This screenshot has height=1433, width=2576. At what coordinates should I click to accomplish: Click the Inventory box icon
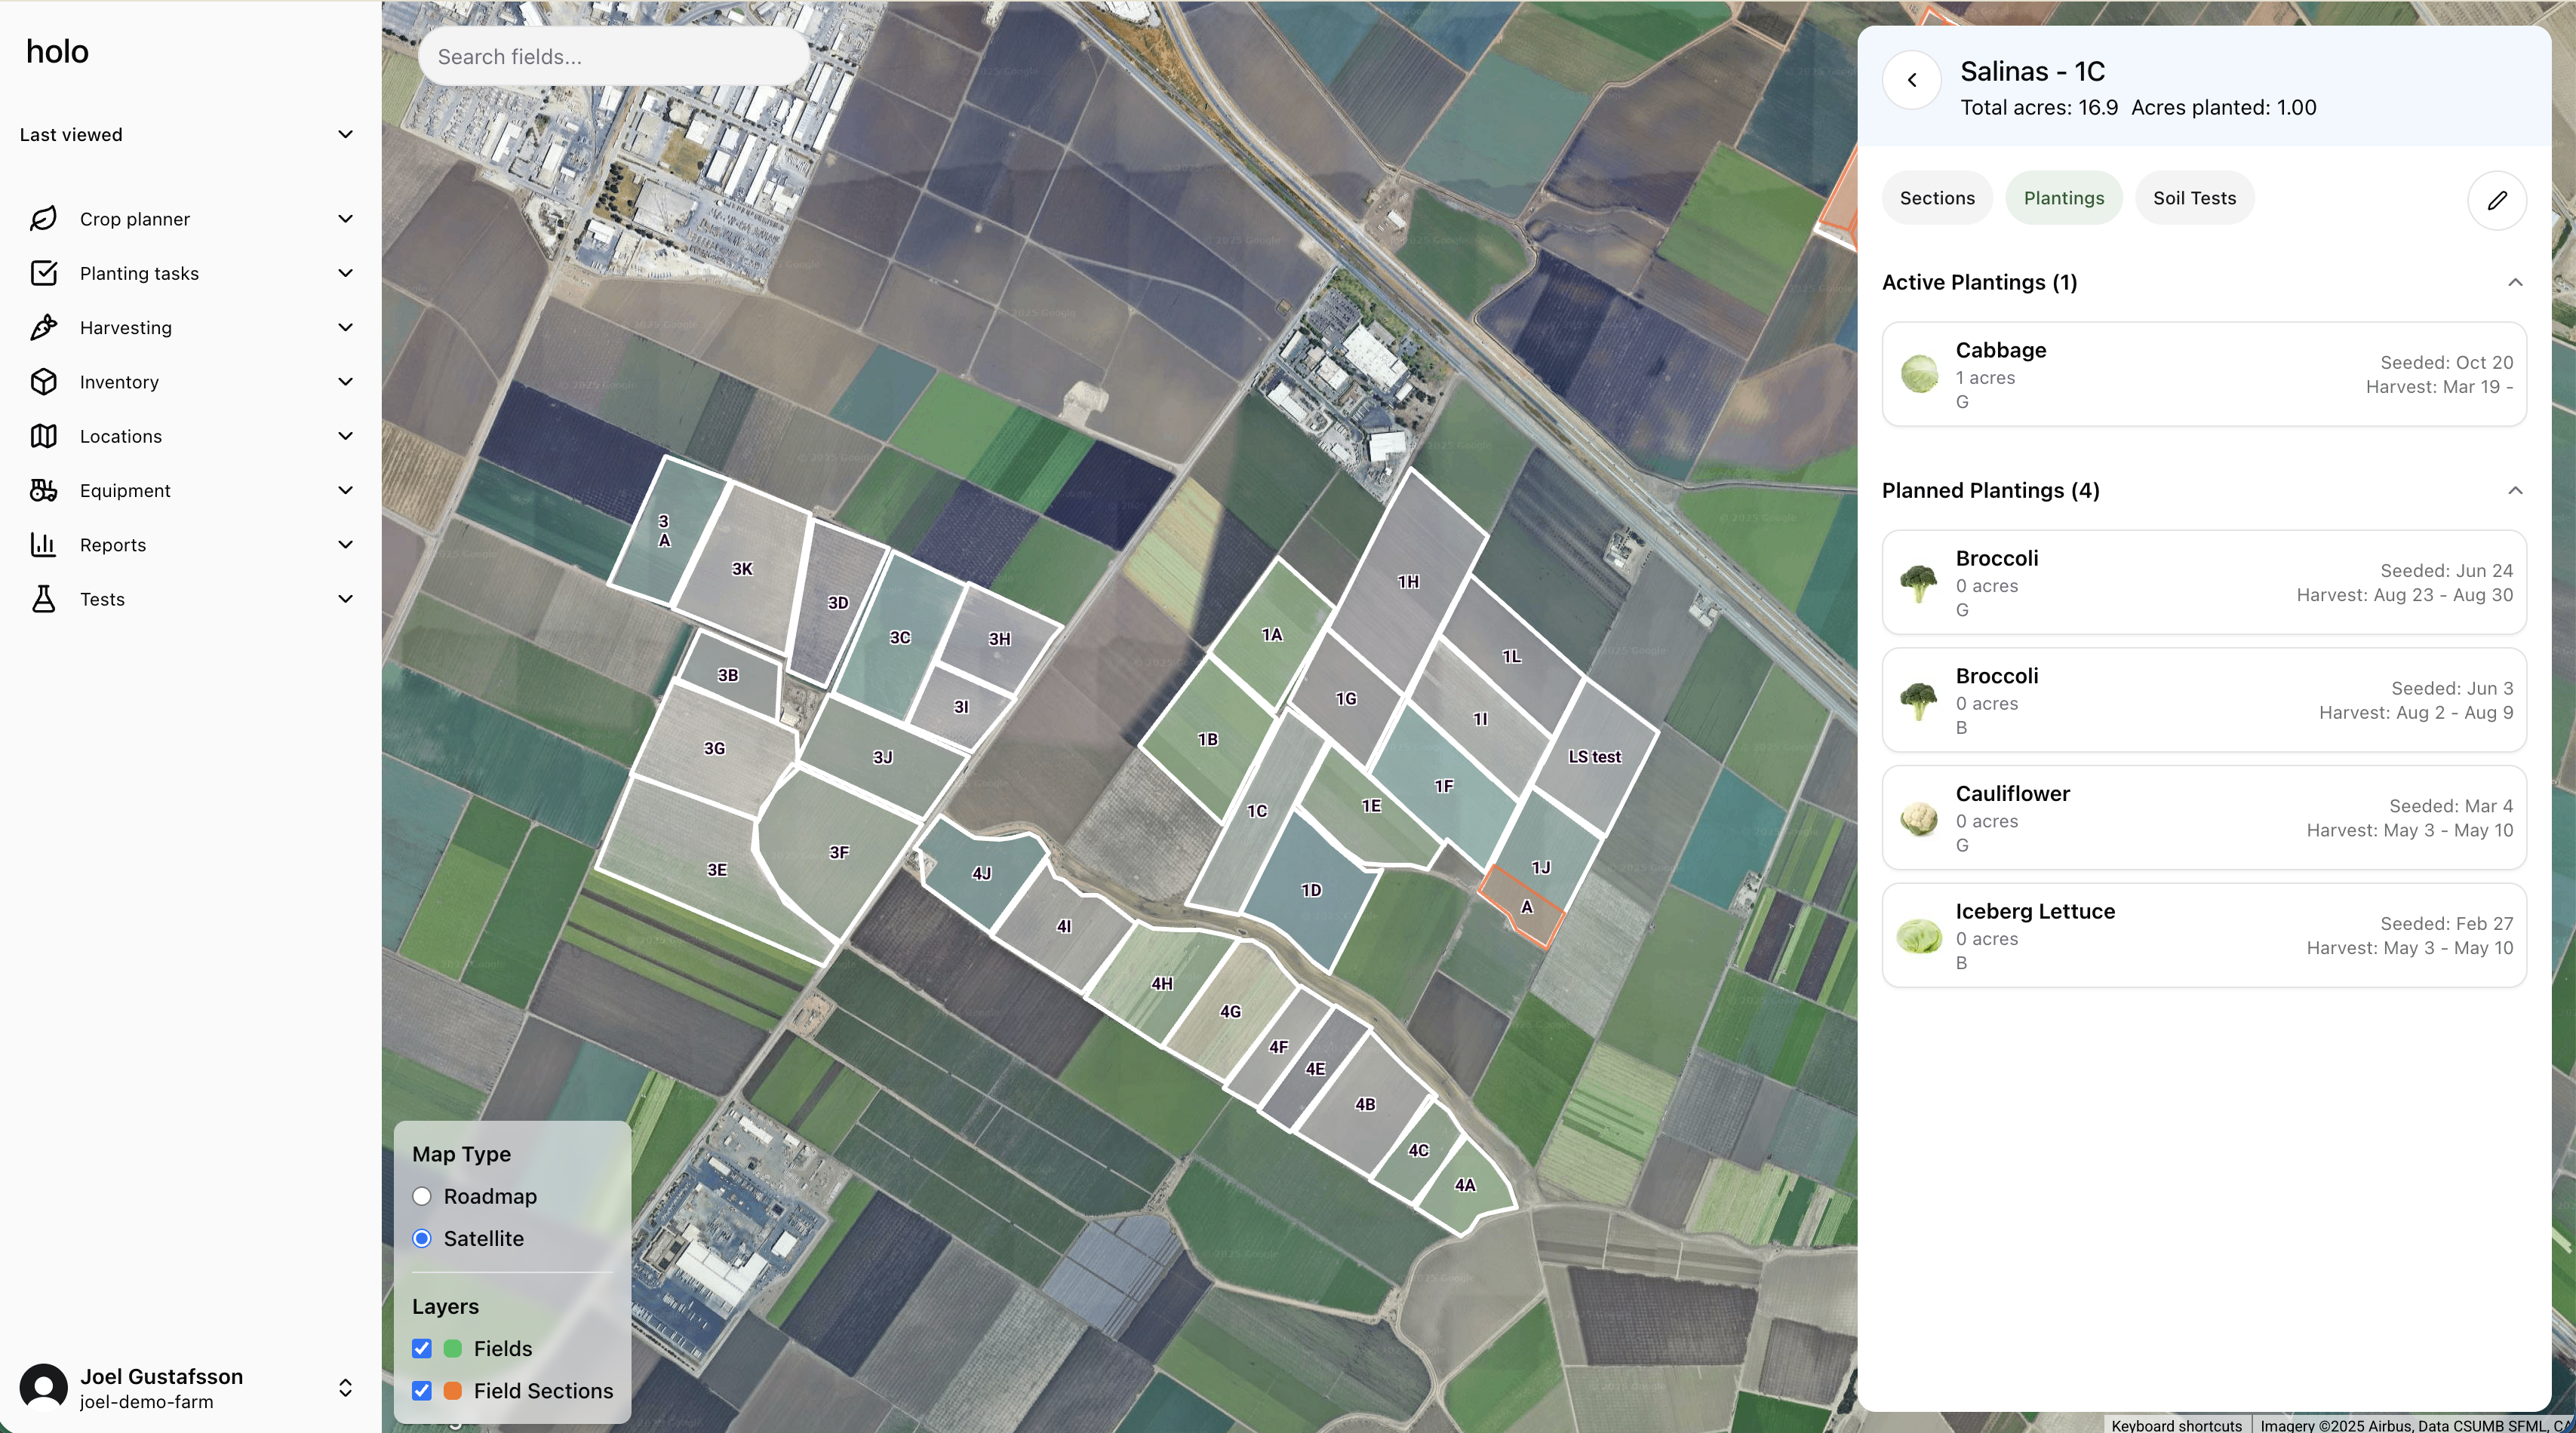click(43, 382)
